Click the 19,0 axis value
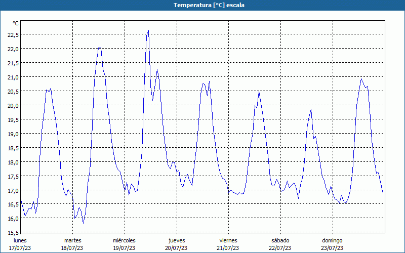Screen dimensions: 405x253 (x=13, y=134)
